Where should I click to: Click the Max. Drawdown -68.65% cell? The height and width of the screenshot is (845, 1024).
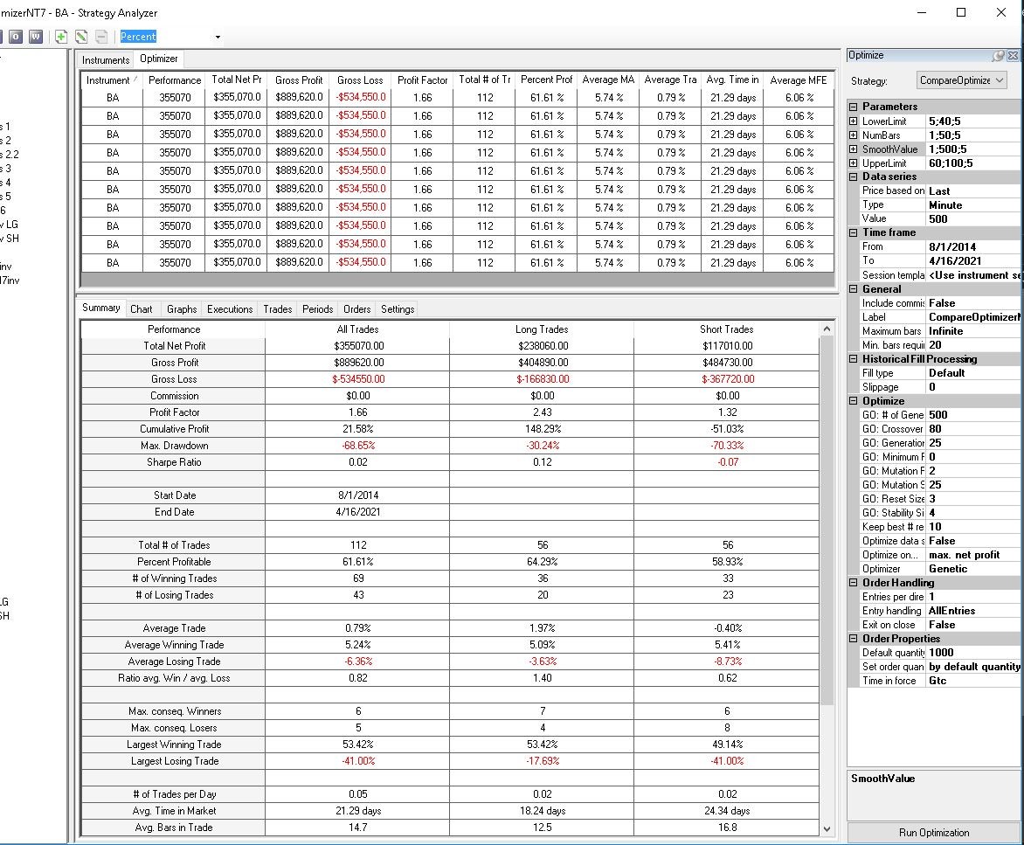tap(358, 446)
